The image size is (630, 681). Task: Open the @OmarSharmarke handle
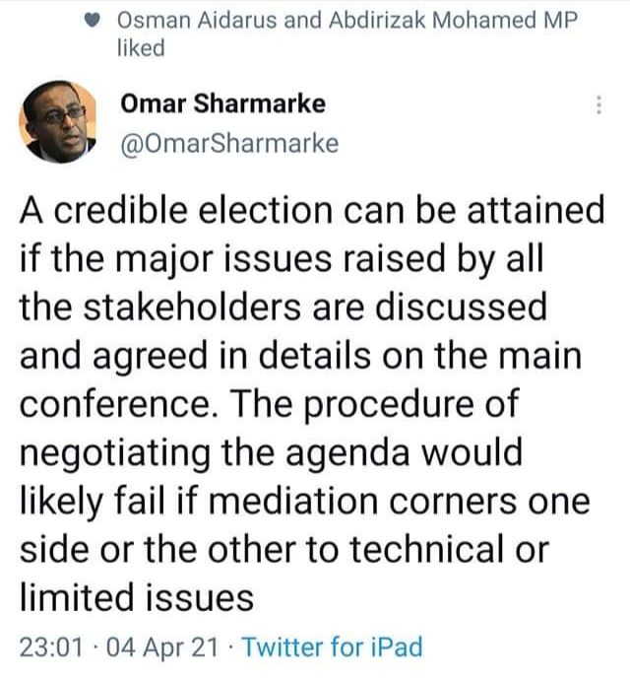pos(229,144)
